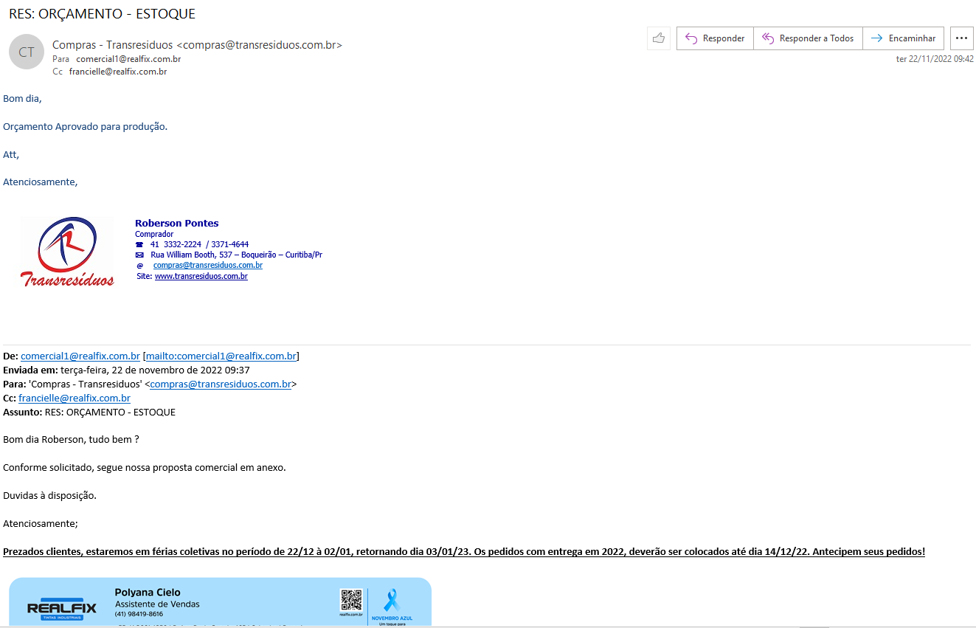Click the QR code in the Realfix banner
Screen dimensions: 976x628
tap(351, 601)
